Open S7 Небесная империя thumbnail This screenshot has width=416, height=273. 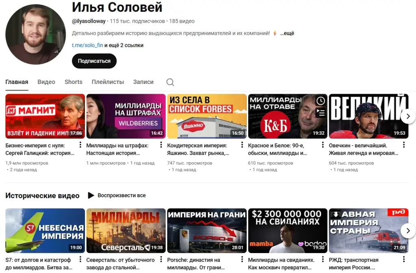[45, 231]
